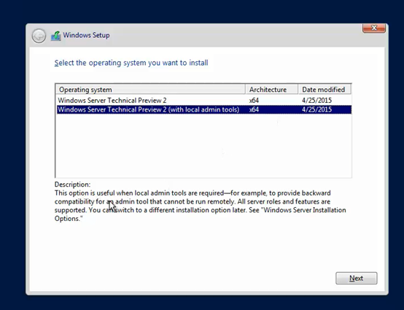Click x64 in the highlighted row

click(x=254, y=109)
